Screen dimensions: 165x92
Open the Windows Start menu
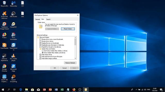click(3, 90)
